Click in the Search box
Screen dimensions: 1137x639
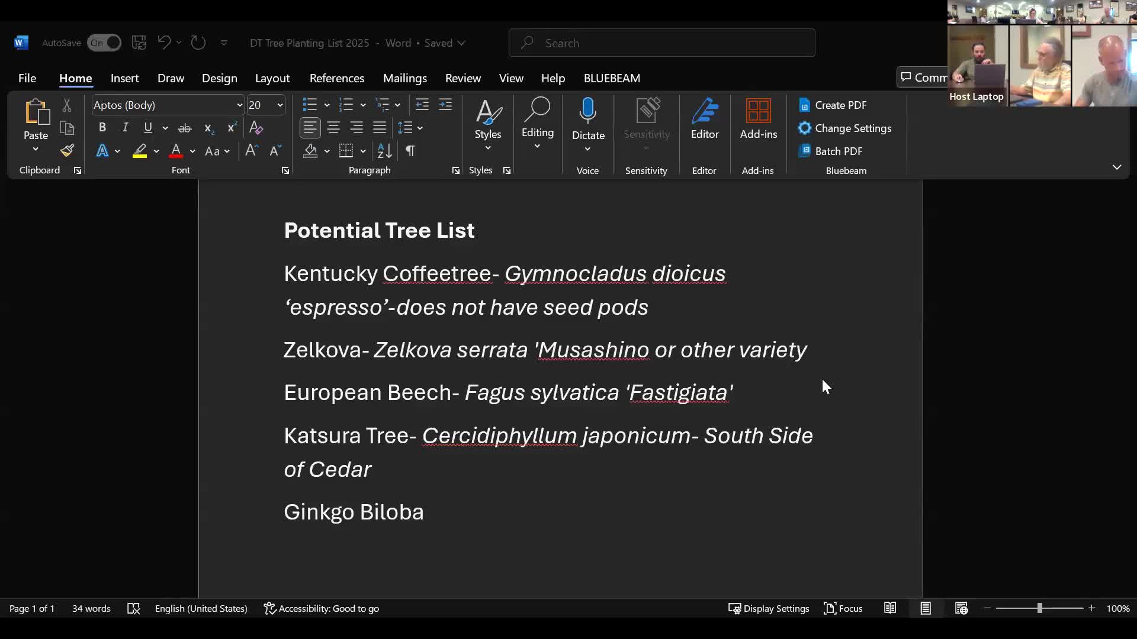[x=661, y=43]
